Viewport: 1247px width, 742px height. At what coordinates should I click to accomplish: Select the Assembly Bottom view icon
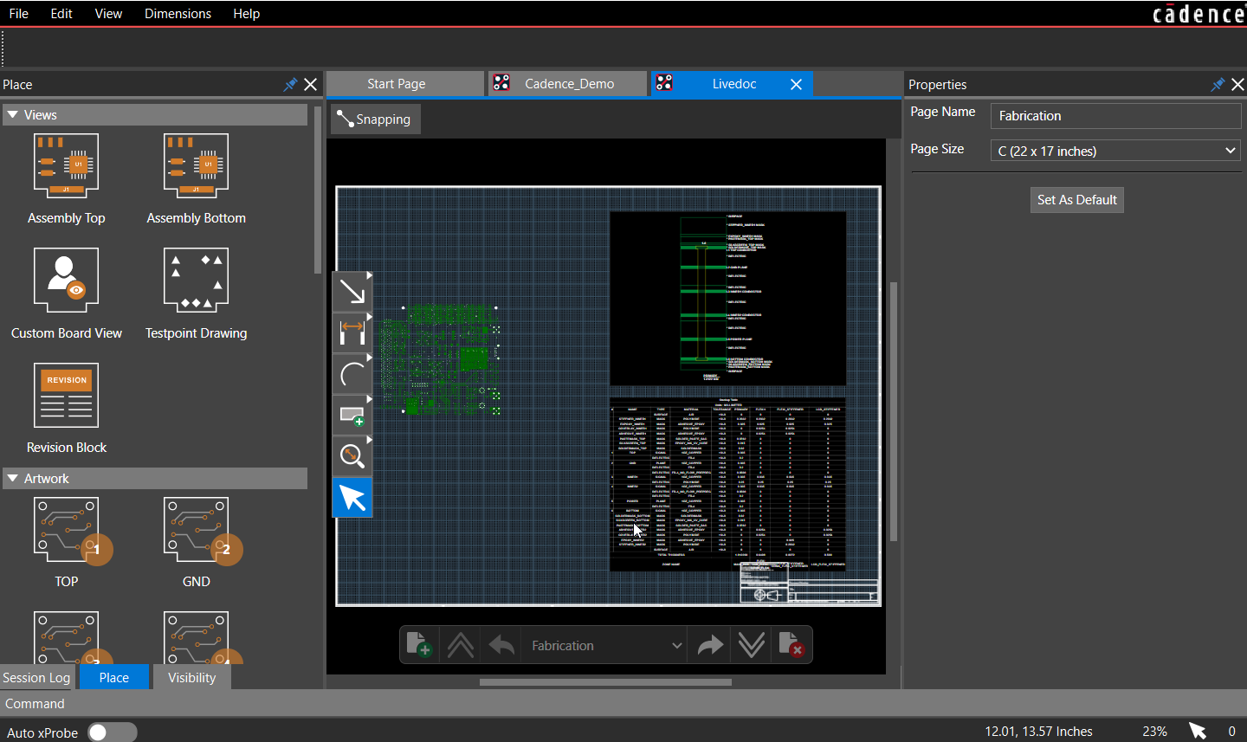(196, 165)
